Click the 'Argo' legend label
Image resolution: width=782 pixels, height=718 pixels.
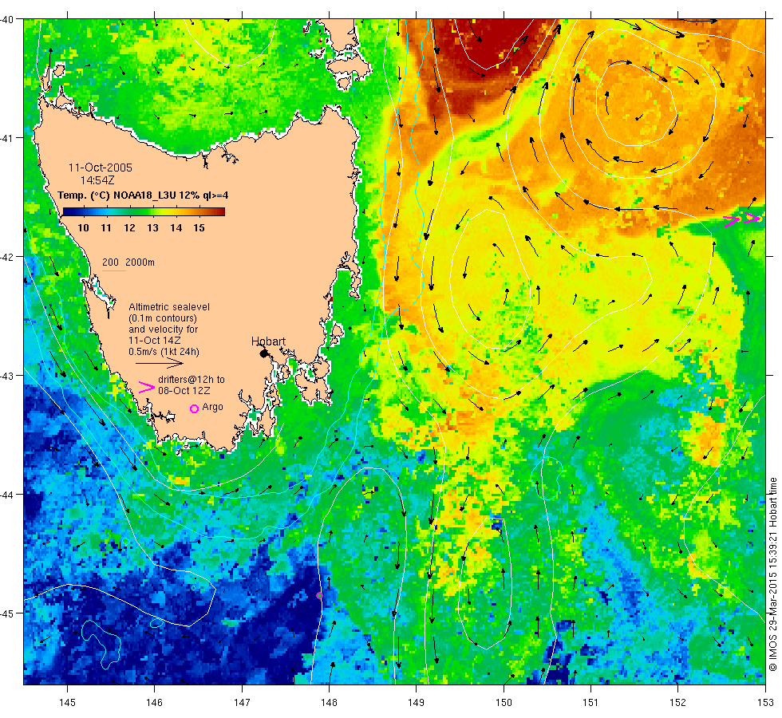pyautogui.click(x=212, y=408)
